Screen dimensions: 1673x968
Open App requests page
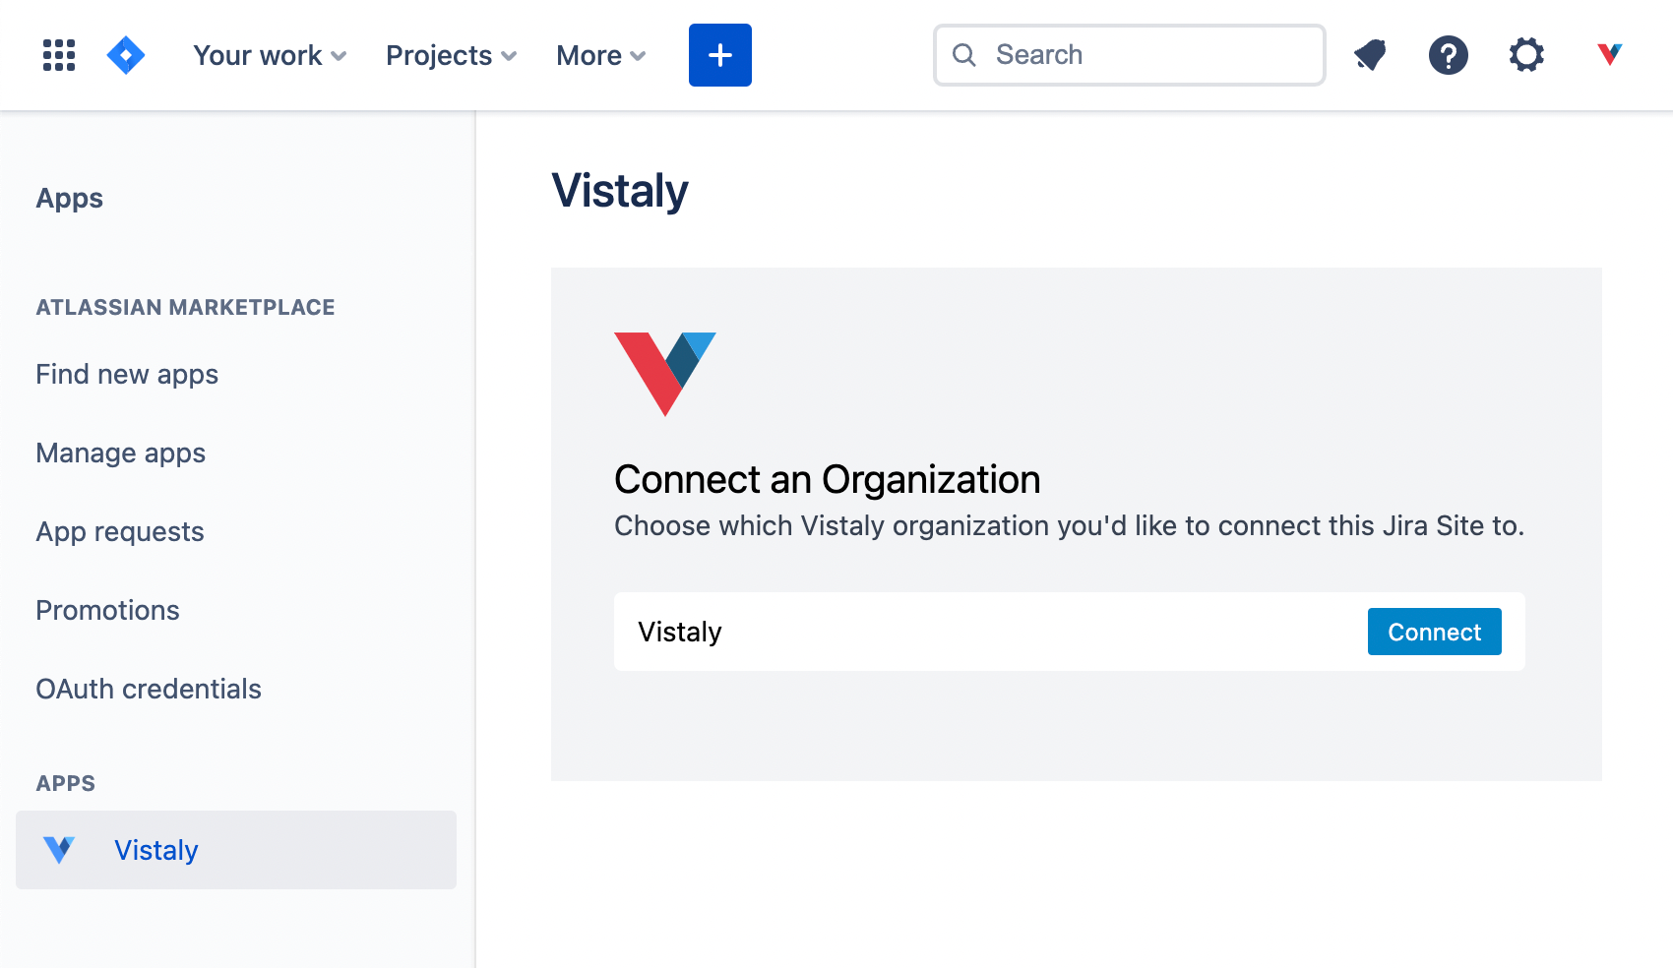click(120, 531)
